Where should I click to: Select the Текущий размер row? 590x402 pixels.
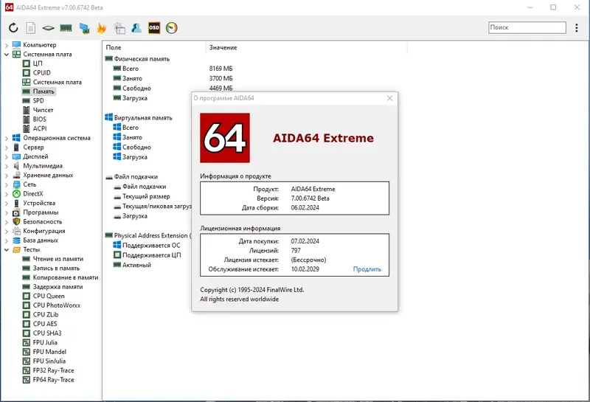146,196
